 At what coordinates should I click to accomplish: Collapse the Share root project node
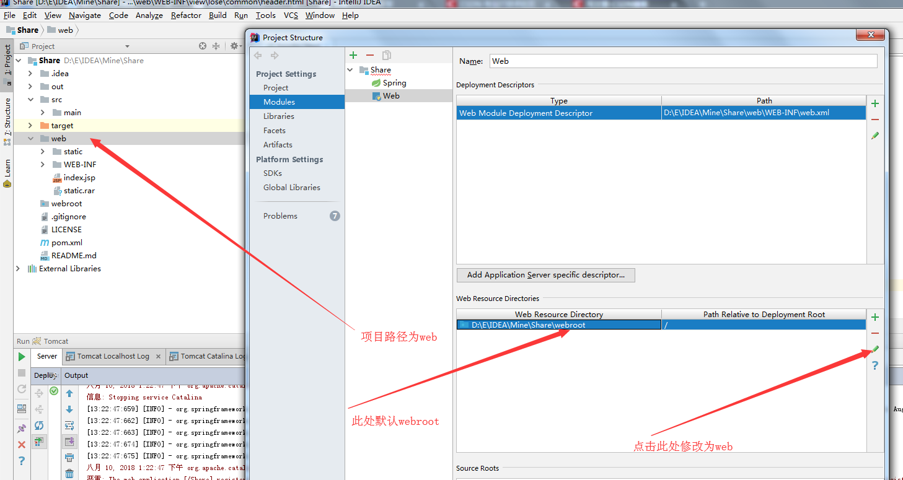click(x=18, y=61)
